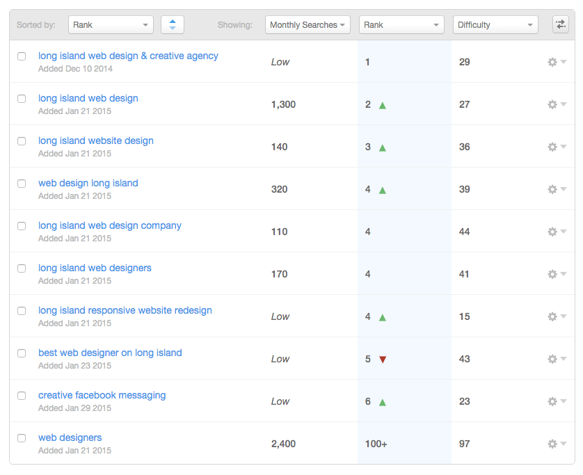The height and width of the screenshot is (475, 583).
Task: Click the red rank-down arrow beside rank 5
Action: [382, 360]
